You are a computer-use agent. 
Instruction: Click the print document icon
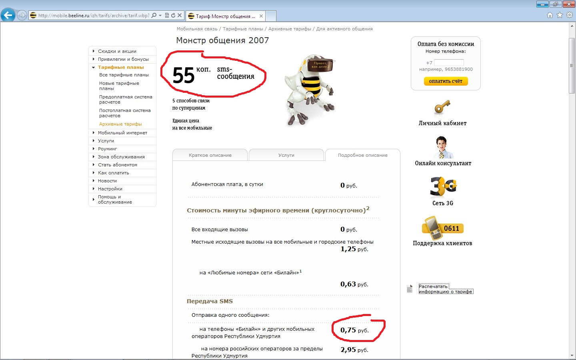point(410,289)
